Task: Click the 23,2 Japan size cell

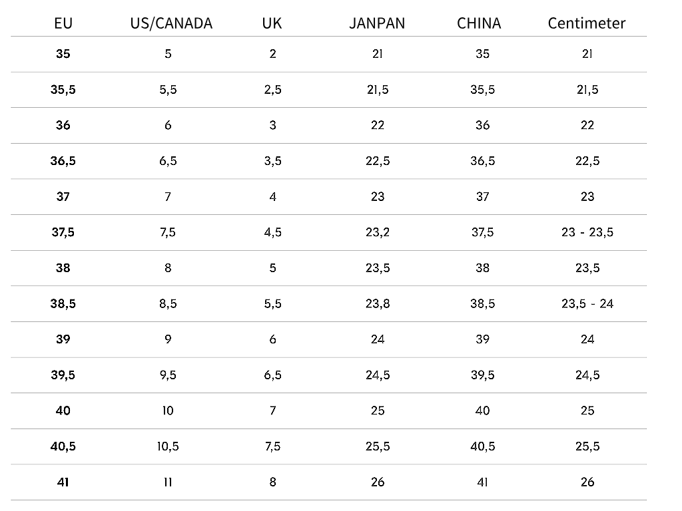Action: click(x=378, y=232)
